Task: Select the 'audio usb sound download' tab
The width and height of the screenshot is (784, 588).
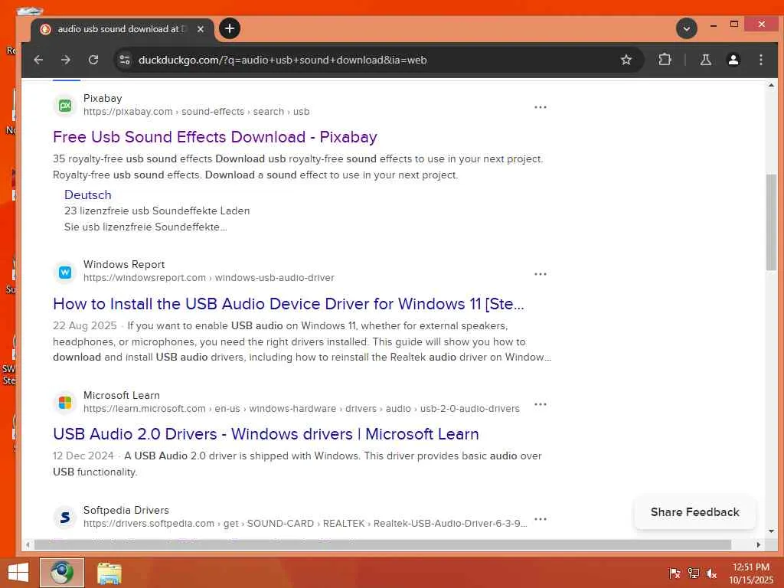Action: (122, 29)
